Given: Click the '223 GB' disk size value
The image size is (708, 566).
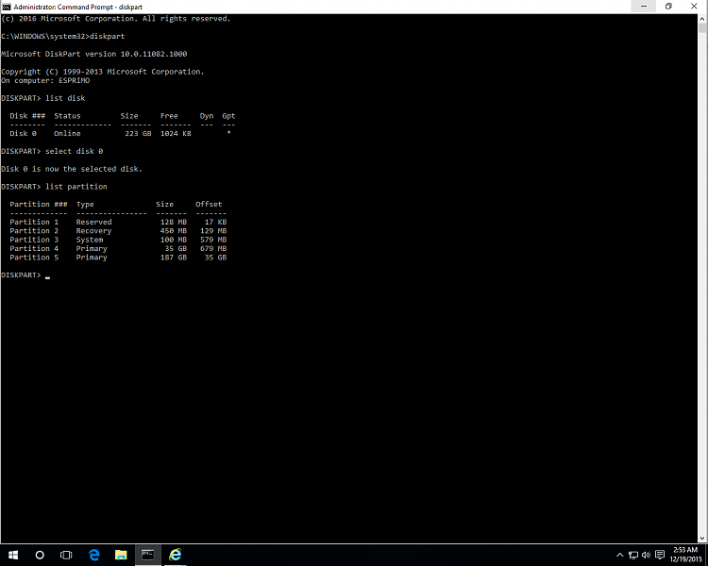Looking at the screenshot, I should (138, 134).
